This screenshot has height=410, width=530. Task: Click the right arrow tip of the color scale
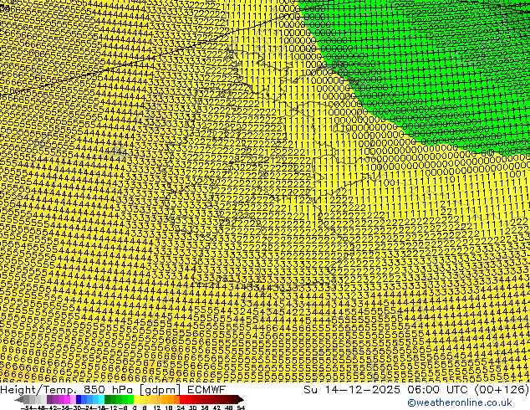coord(242,400)
